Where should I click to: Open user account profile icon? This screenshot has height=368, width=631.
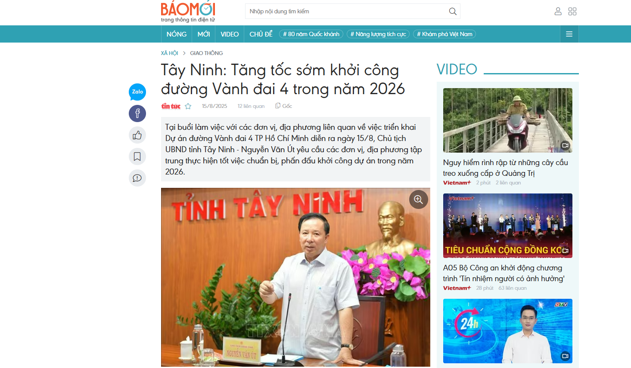[558, 11]
